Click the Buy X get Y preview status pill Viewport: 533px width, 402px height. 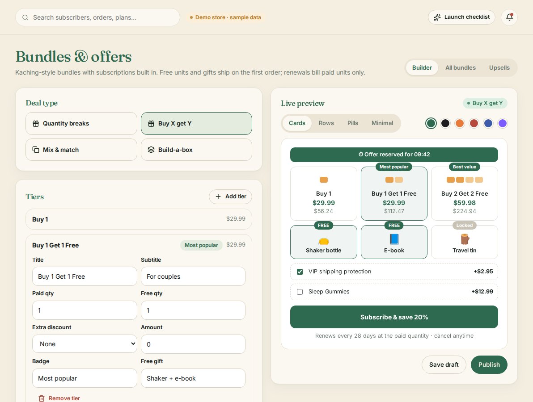click(485, 103)
